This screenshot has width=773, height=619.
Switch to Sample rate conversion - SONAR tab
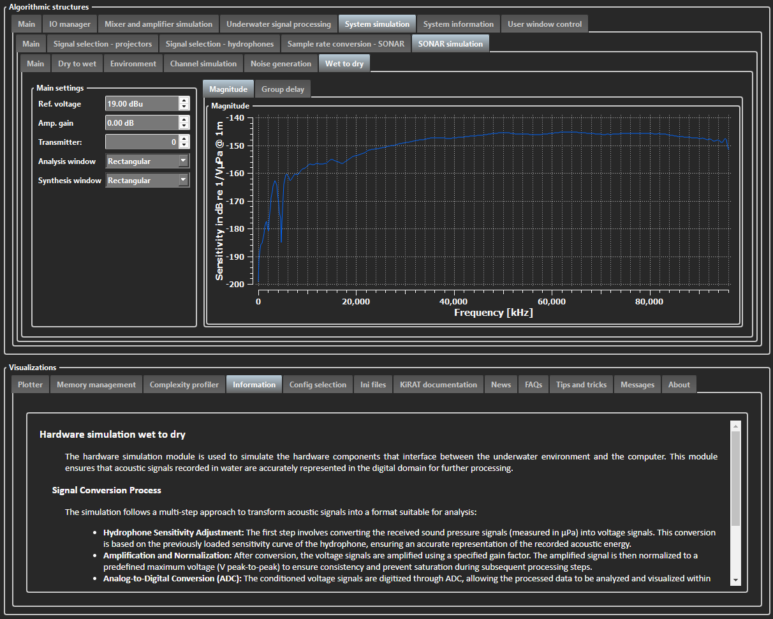tap(346, 44)
